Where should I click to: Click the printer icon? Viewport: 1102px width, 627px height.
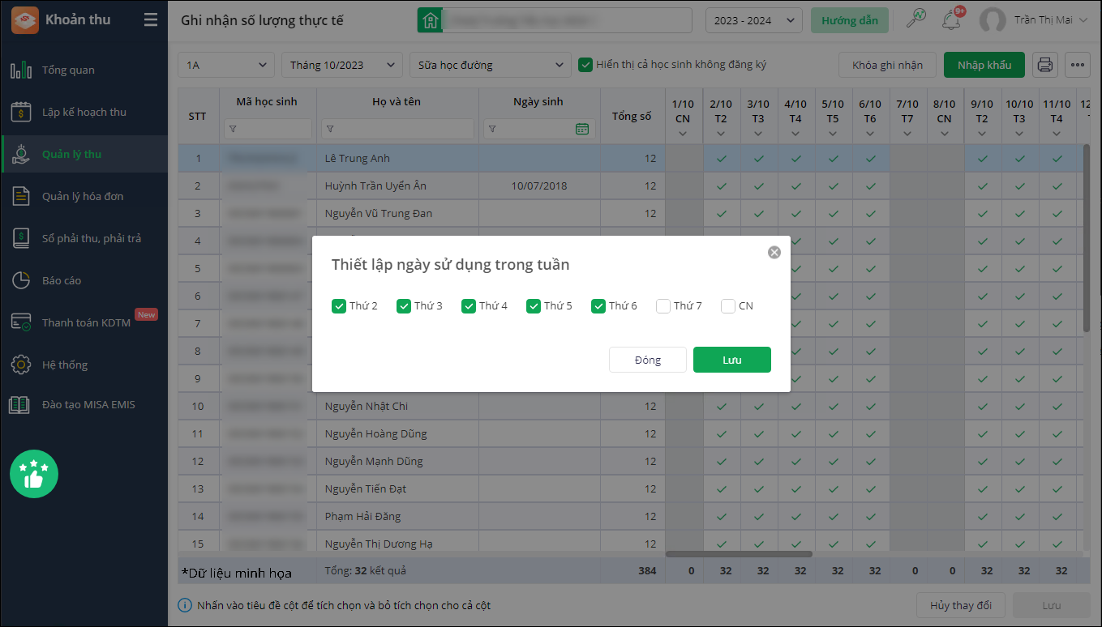click(1045, 65)
